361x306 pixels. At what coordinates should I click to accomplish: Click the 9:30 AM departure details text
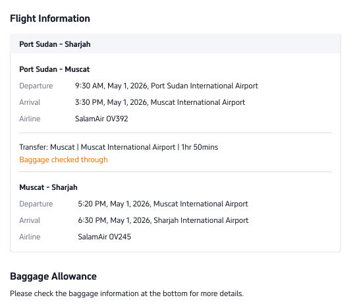tap(167, 86)
